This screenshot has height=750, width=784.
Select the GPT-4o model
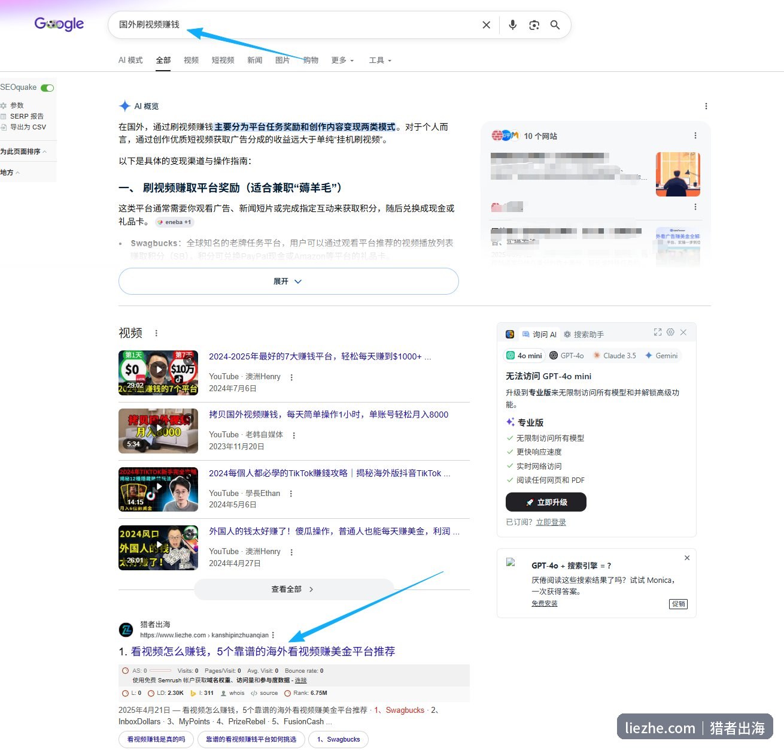coord(567,356)
